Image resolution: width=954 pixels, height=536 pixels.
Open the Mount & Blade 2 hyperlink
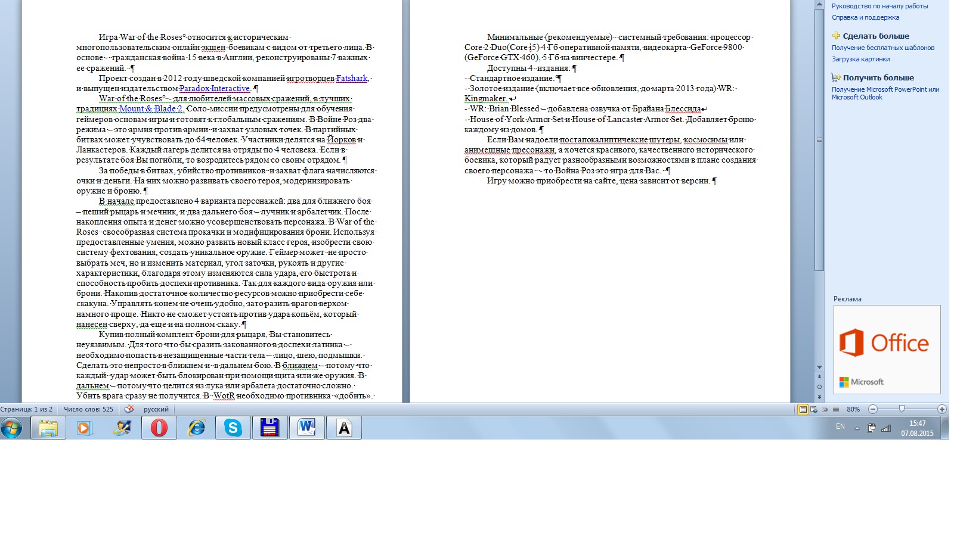pos(151,108)
